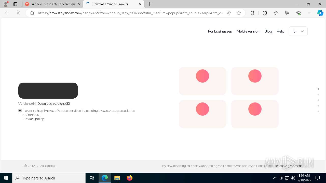Open Collections icon
Viewport: 326px width, 183px height.
pyautogui.click(x=287, y=13)
